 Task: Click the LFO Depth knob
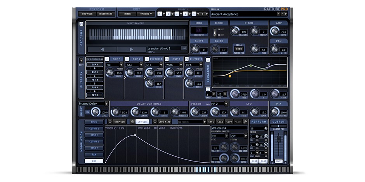pyautogui.click(x=255, y=112)
